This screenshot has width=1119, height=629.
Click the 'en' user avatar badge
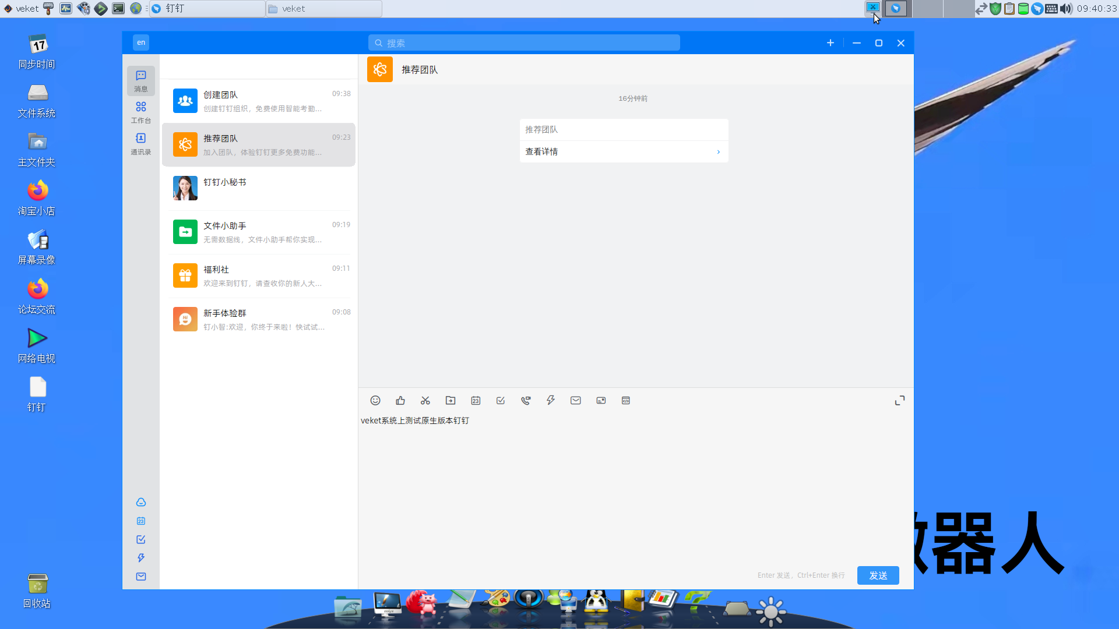(x=141, y=43)
